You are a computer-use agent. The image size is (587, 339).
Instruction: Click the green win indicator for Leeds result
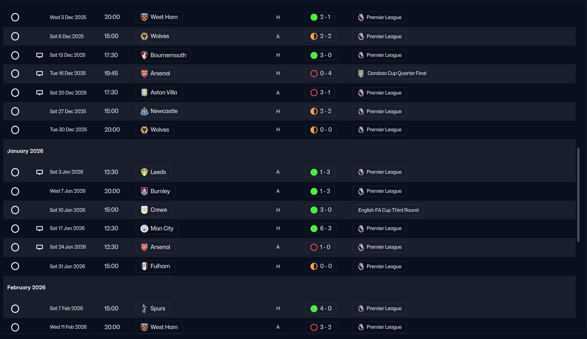314,172
